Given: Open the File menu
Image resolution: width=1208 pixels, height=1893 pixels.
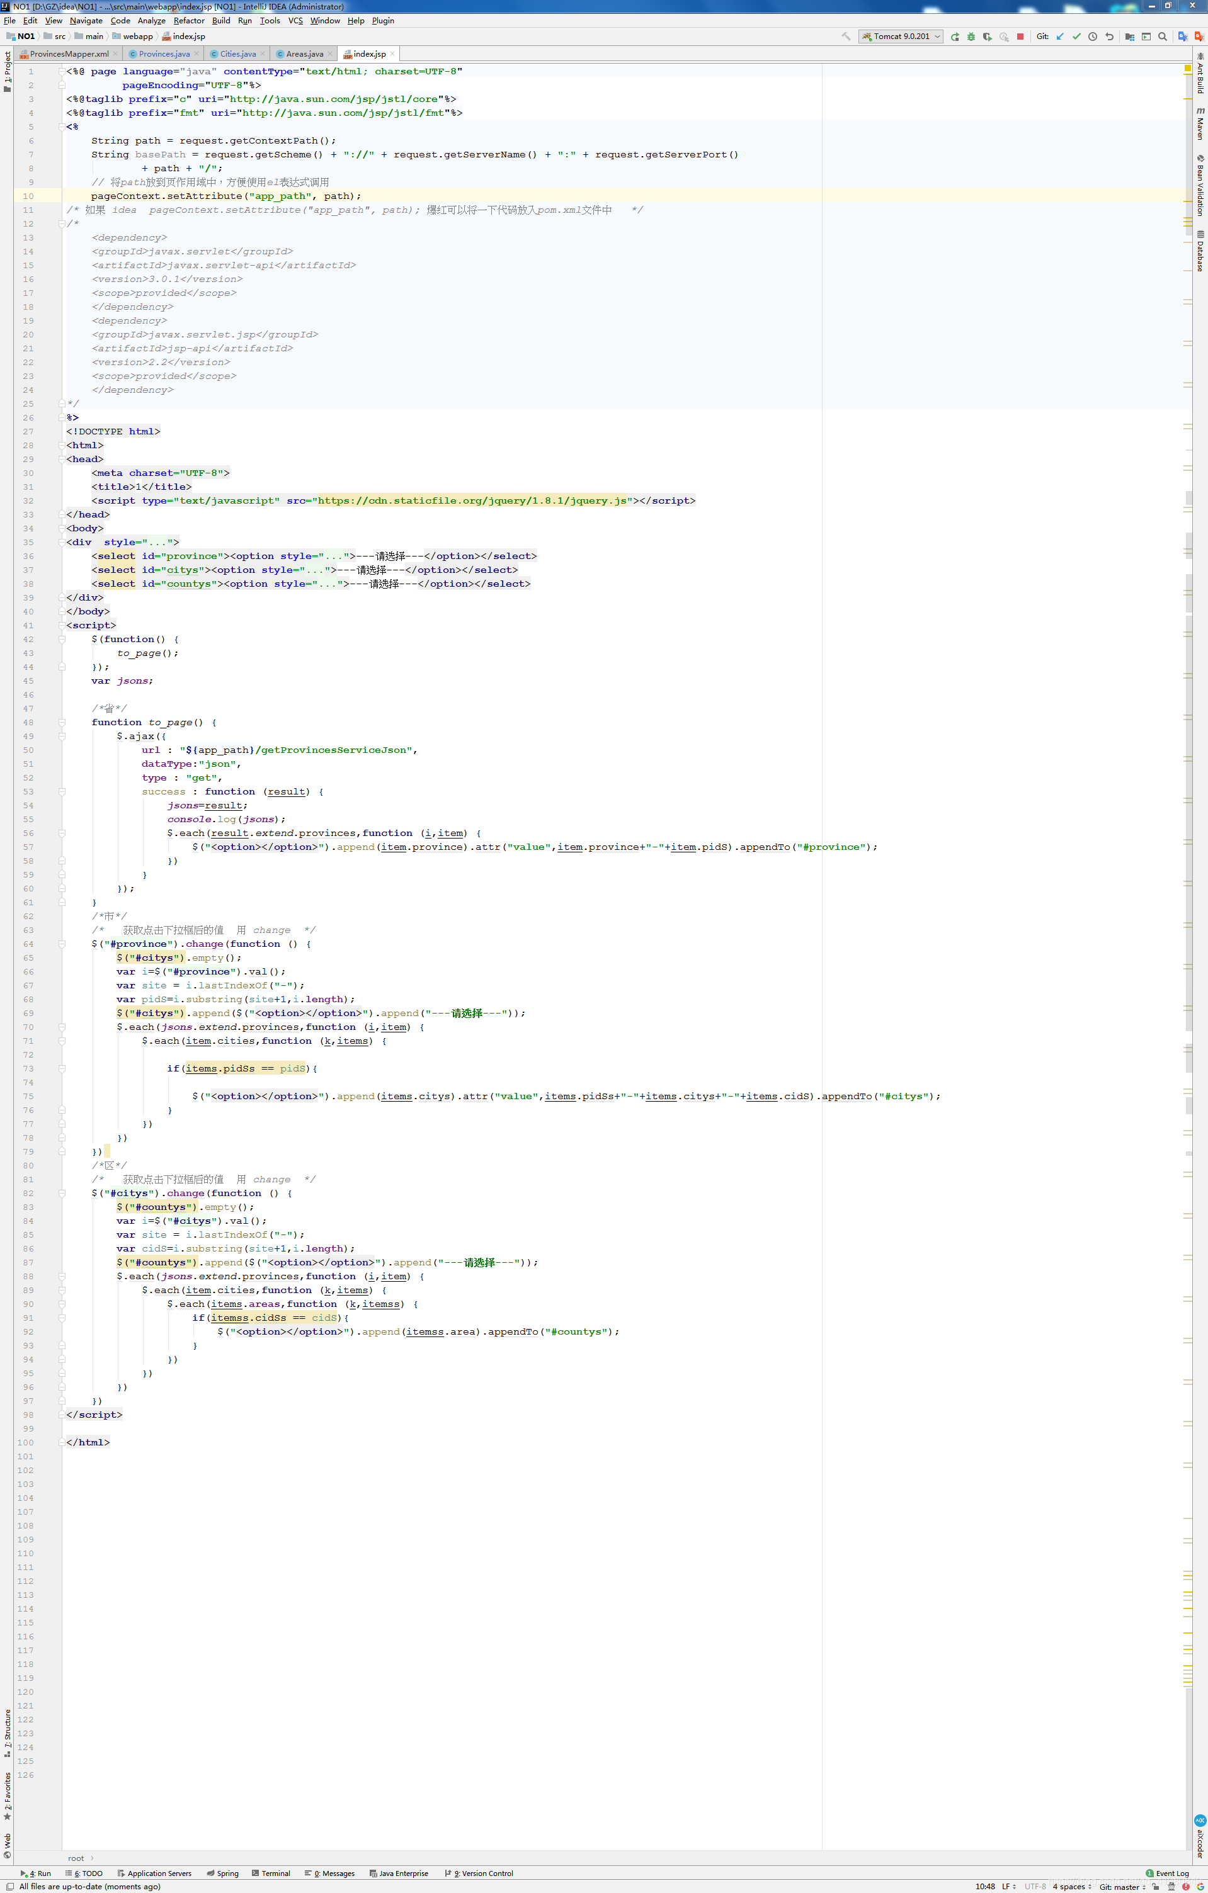Looking at the screenshot, I should point(9,20).
